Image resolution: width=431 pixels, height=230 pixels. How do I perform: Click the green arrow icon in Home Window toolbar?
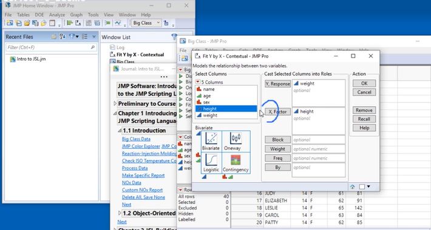pyautogui.click(x=107, y=23)
